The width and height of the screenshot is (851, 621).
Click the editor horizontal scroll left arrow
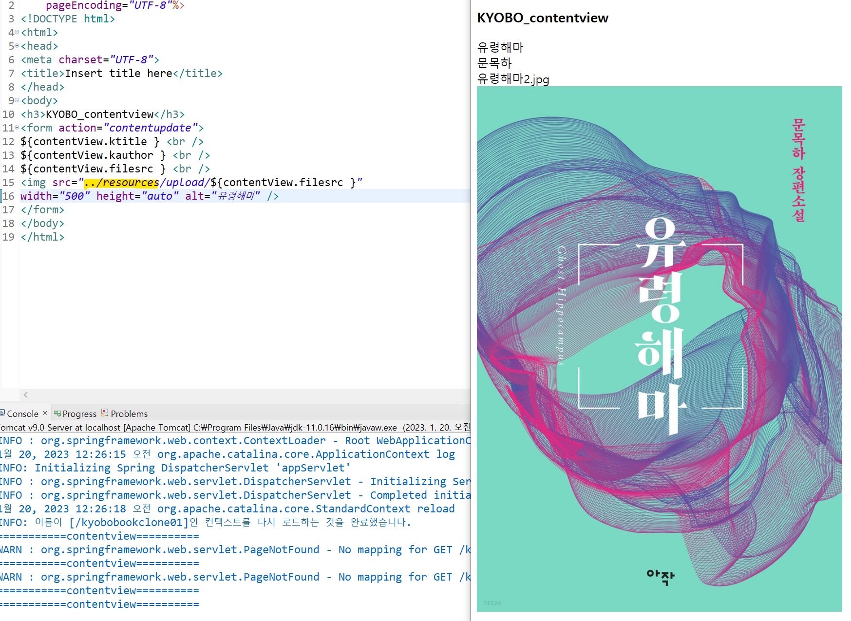pyautogui.click(x=26, y=395)
